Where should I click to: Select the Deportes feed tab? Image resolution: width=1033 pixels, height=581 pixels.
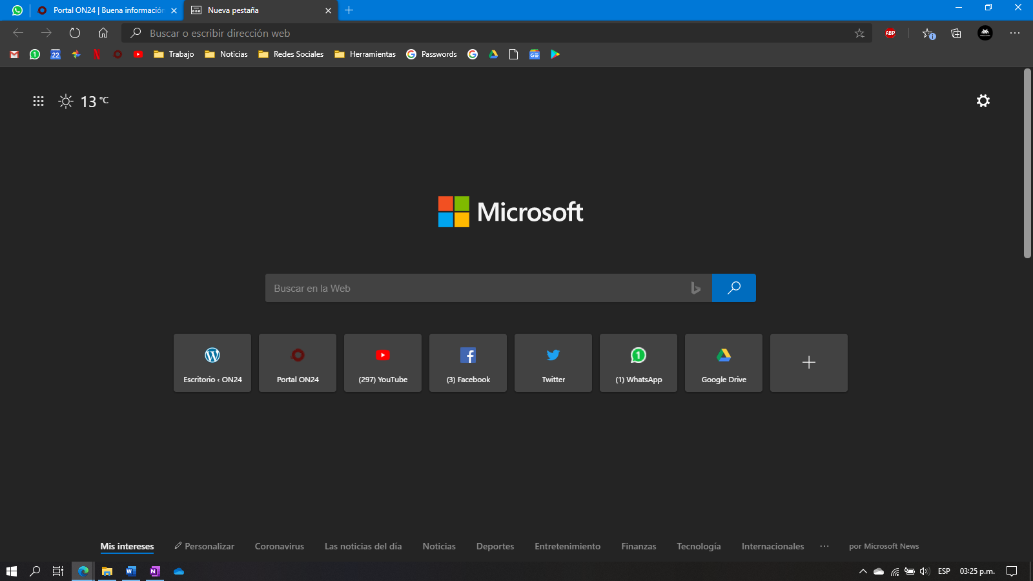(495, 546)
